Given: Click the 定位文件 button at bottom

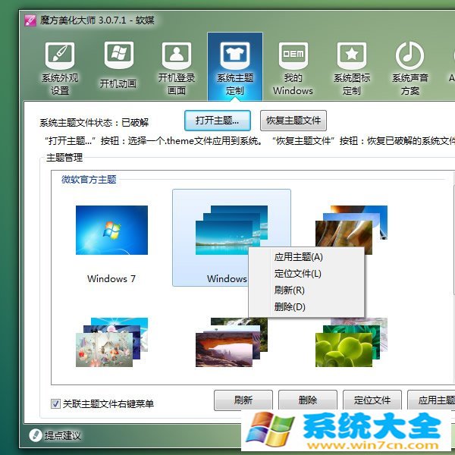Looking at the screenshot, I should click(x=372, y=400).
